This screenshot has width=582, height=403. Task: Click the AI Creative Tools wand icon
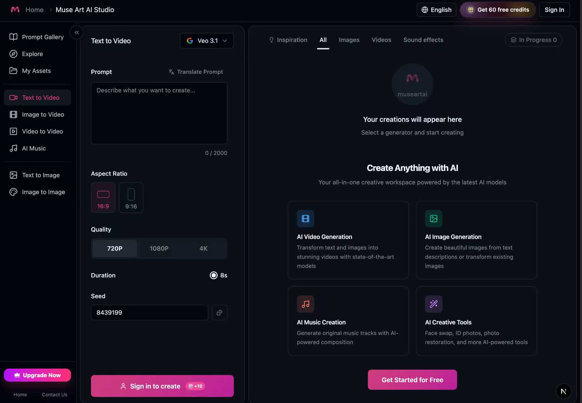[433, 304]
